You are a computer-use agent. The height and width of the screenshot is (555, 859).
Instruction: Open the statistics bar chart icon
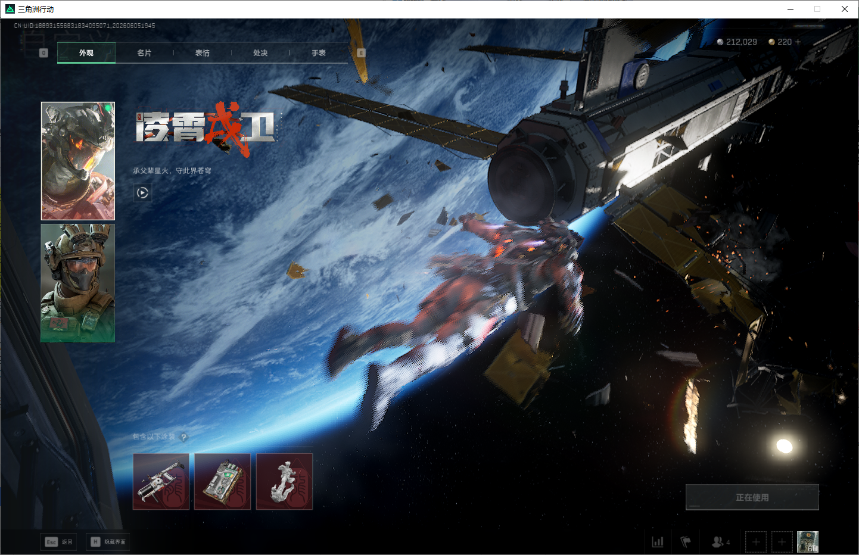(658, 542)
